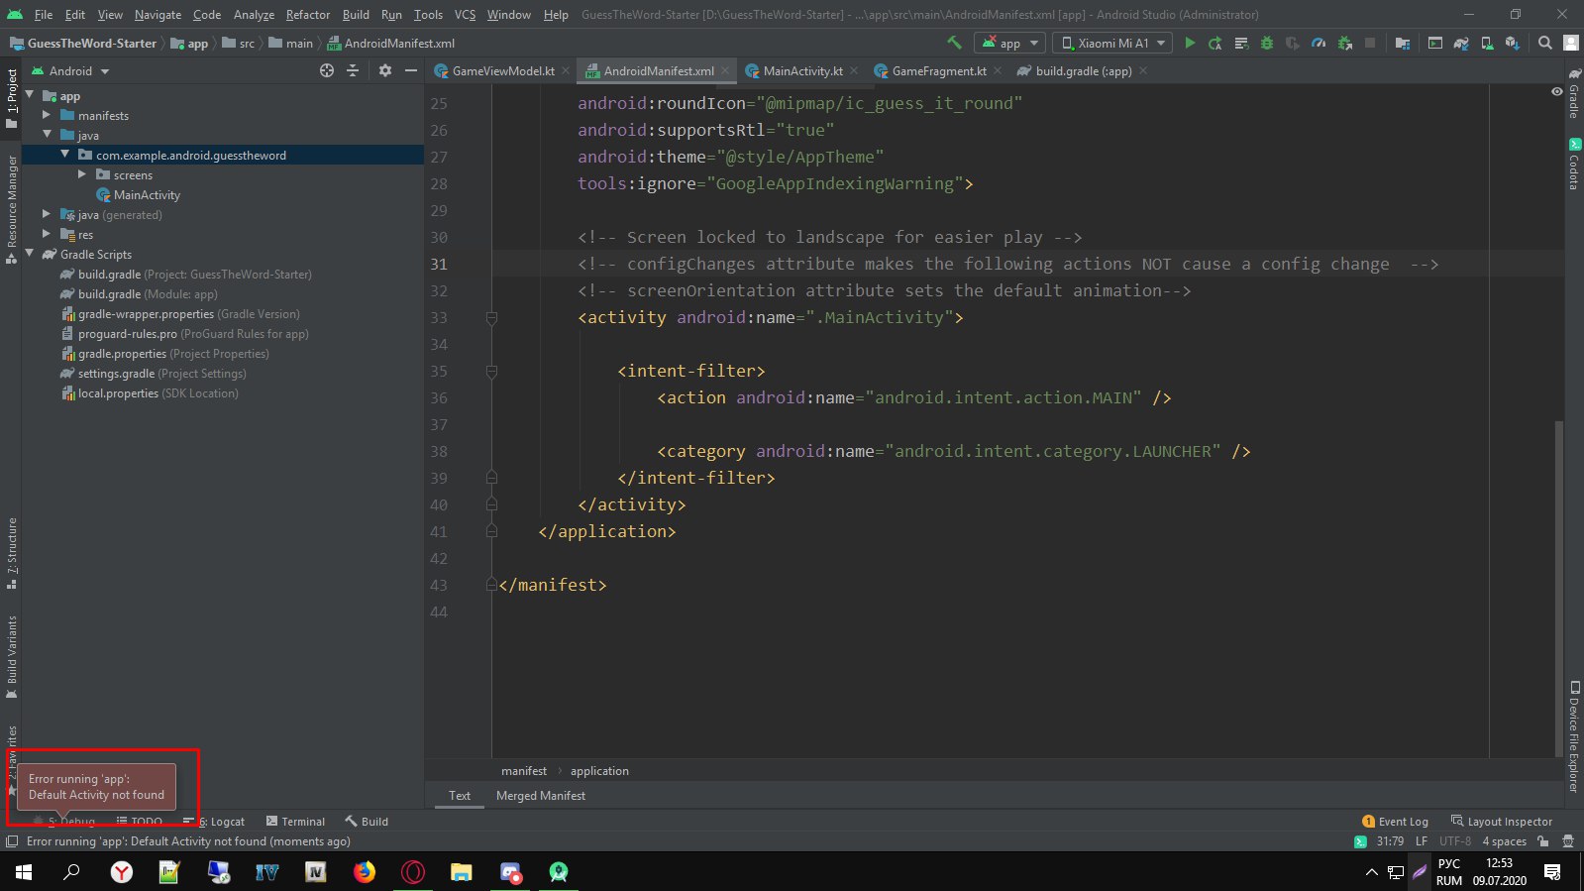
Task: Expand the manifests folder
Action: click(x=47, y=115)
